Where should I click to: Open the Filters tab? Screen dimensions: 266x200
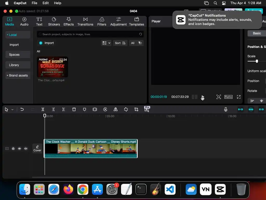pyautogui.click(x=102, y=22)
